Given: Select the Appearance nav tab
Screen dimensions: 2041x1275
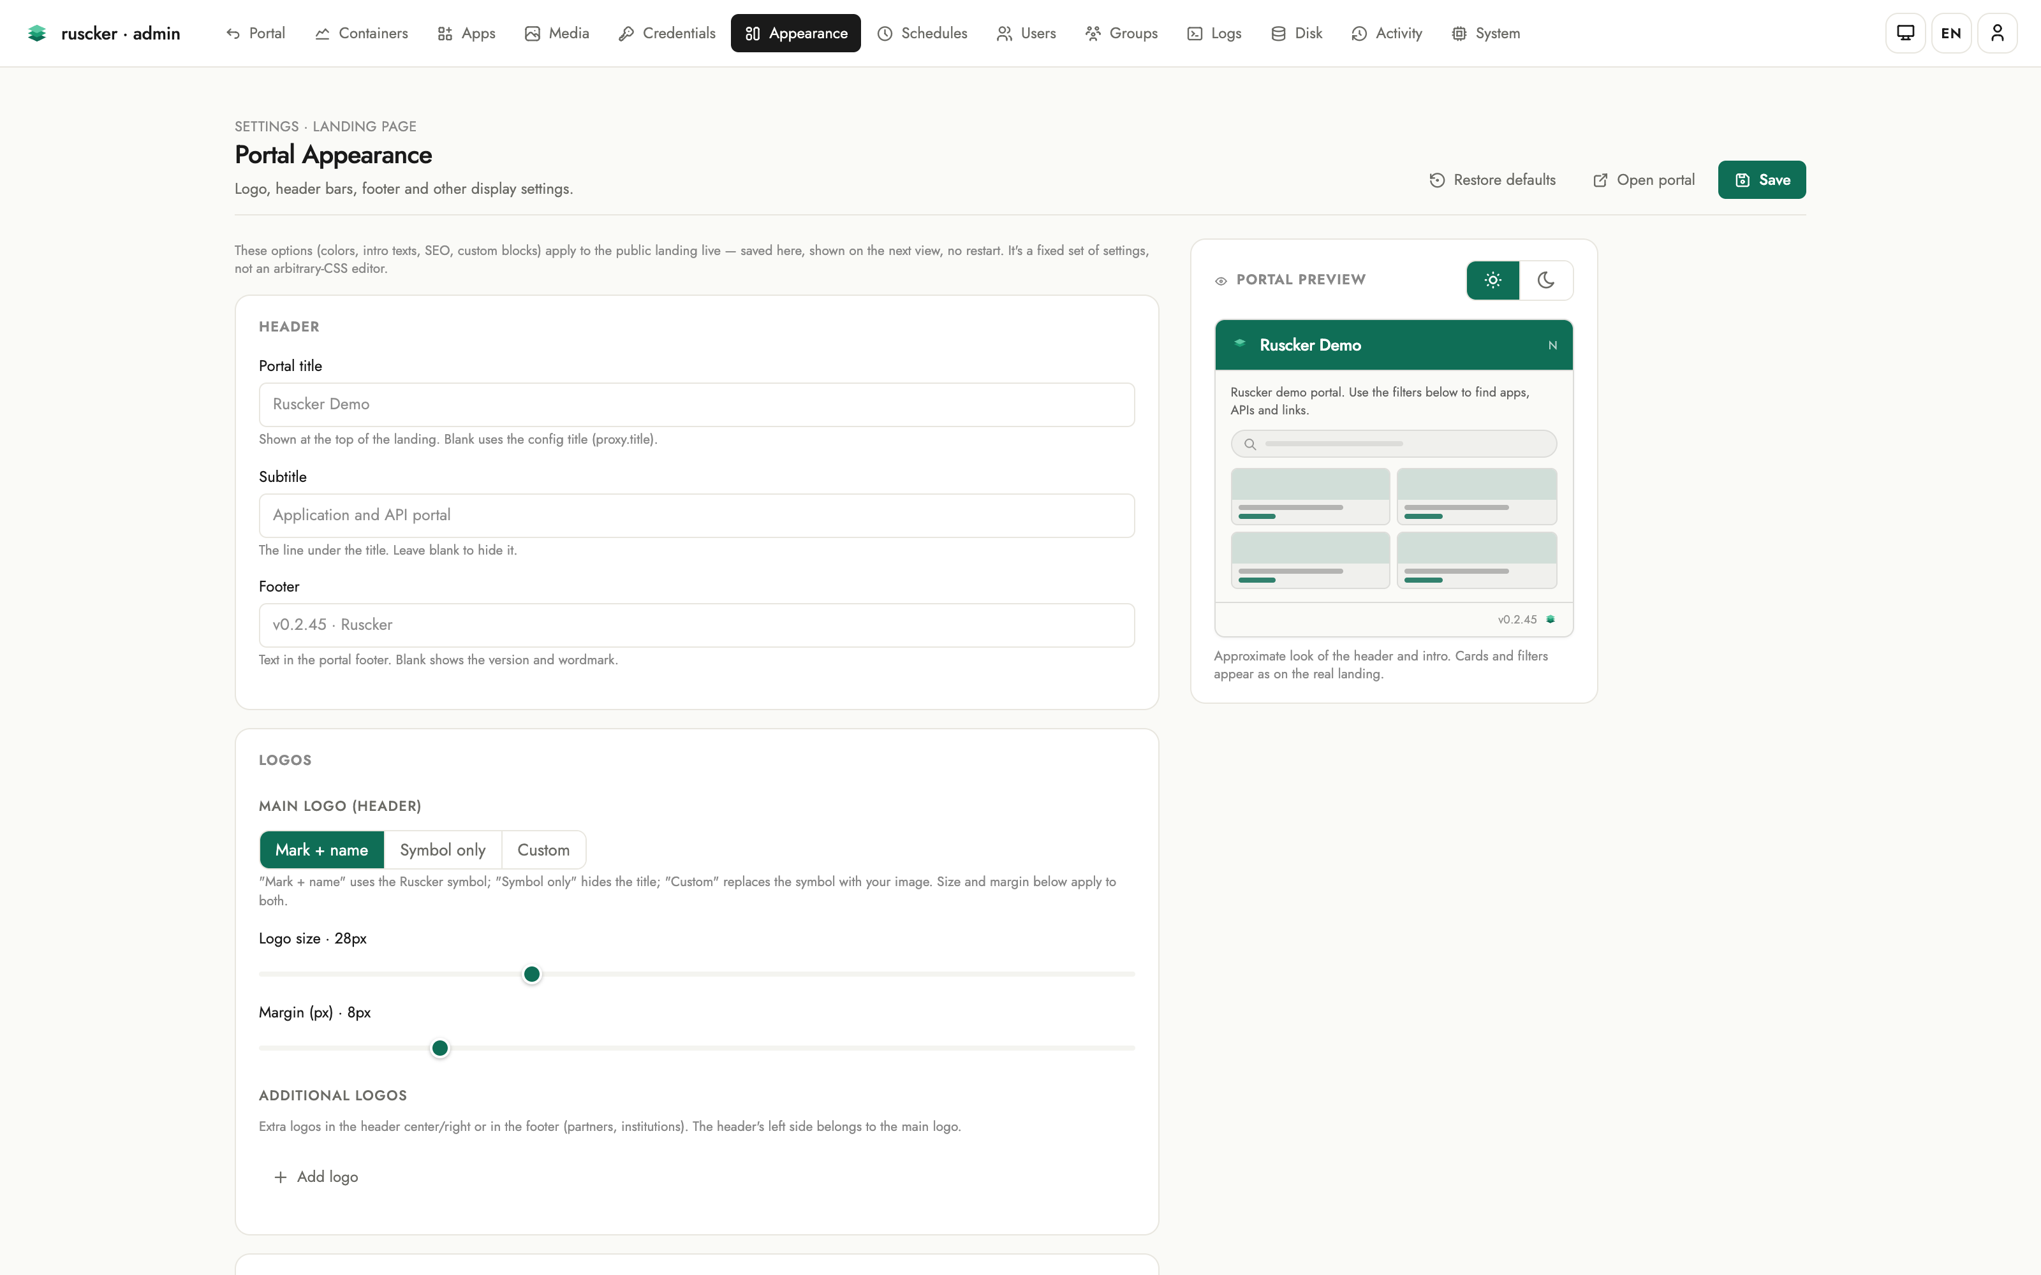Looking at the screenshot, I should pos(795,33).
